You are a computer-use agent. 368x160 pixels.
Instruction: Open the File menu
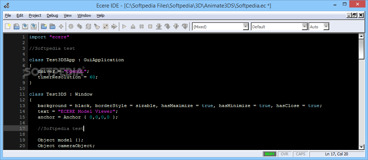8,15
